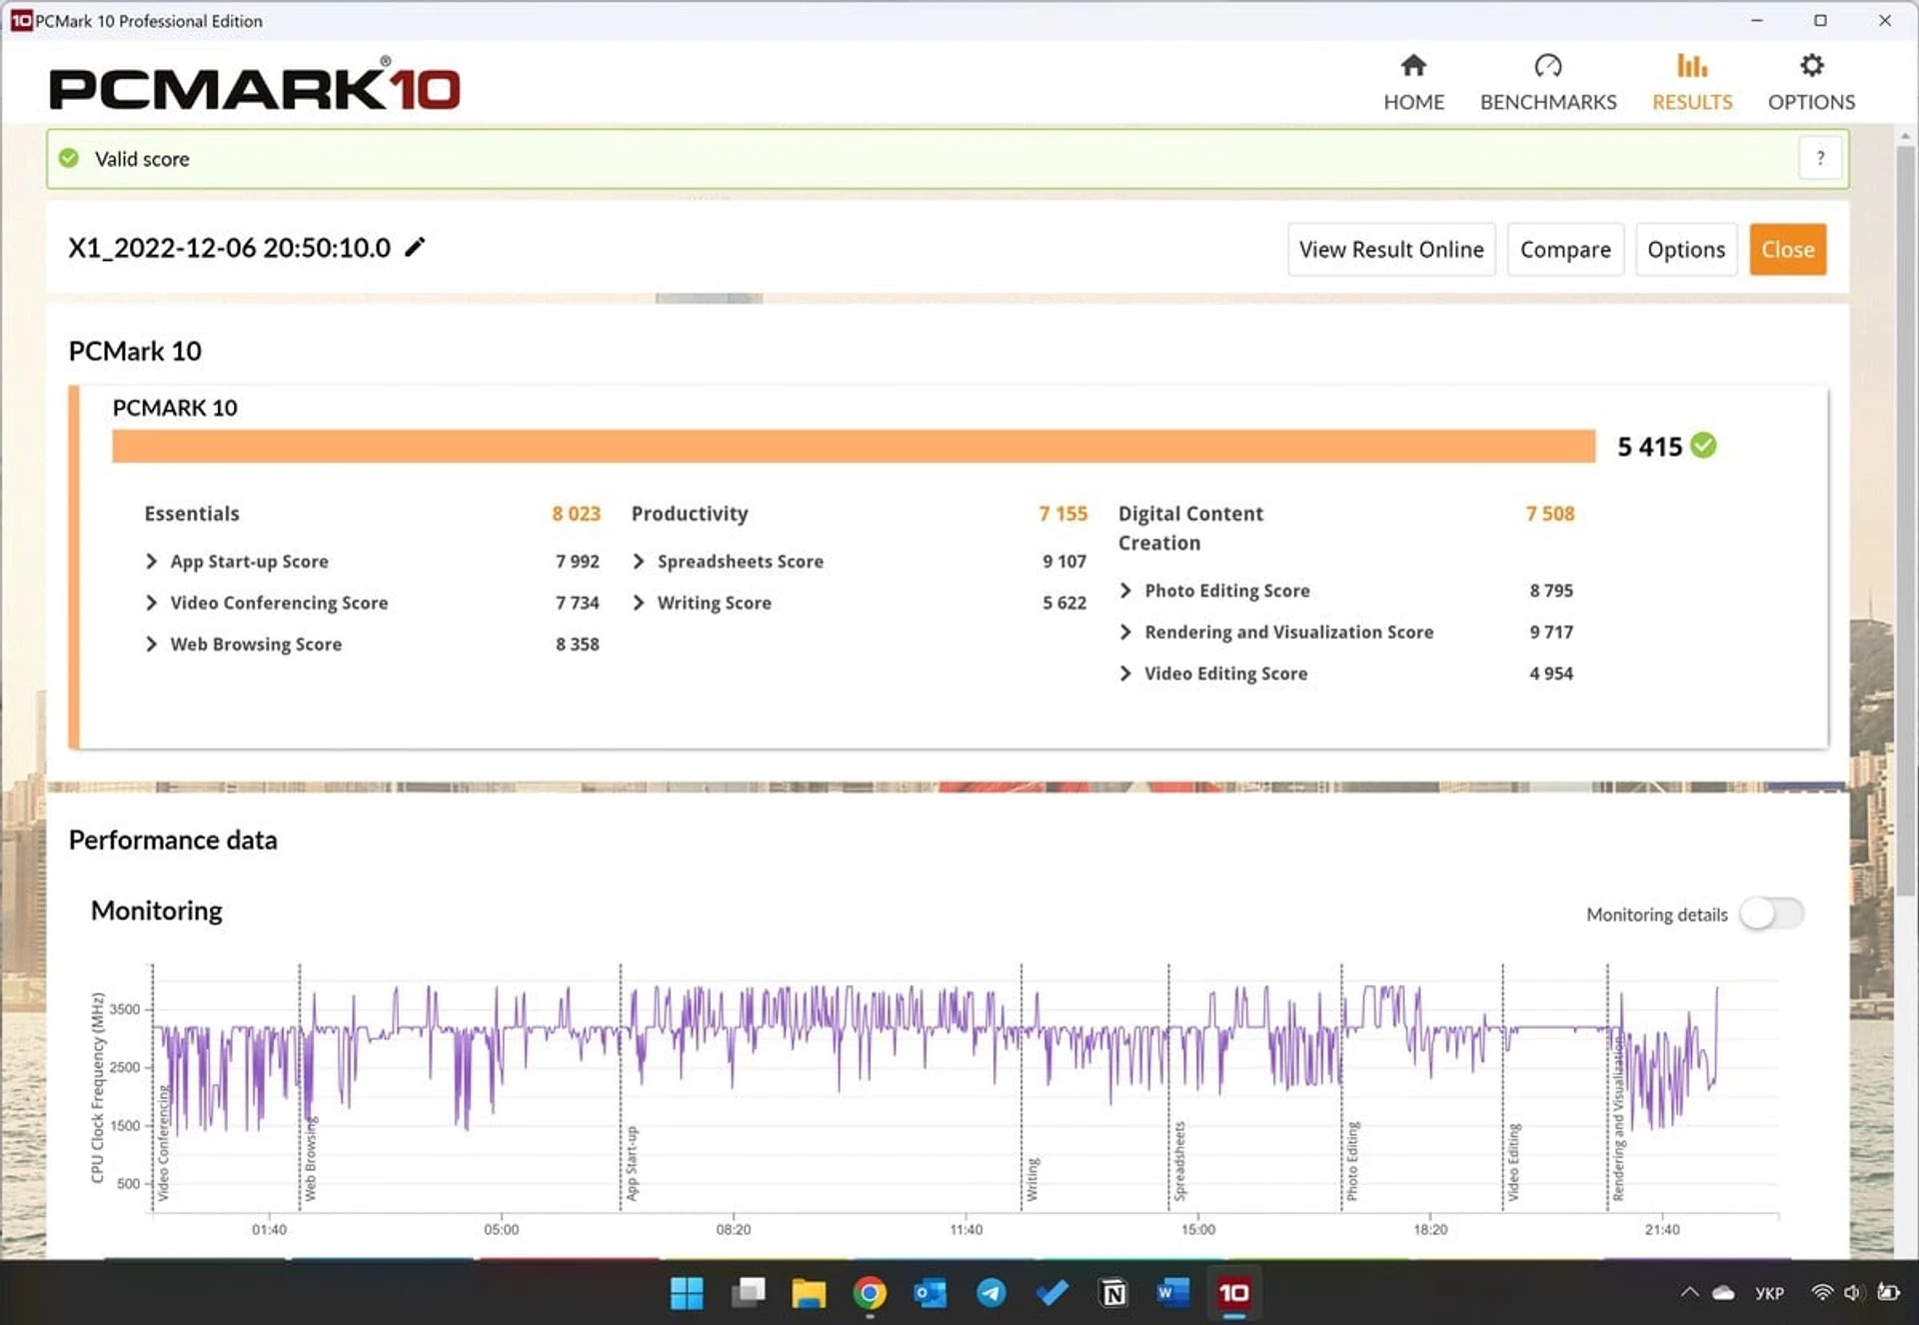
Task: Click the help question mark in Valid score bar
Action: [x=1819, y=158]
